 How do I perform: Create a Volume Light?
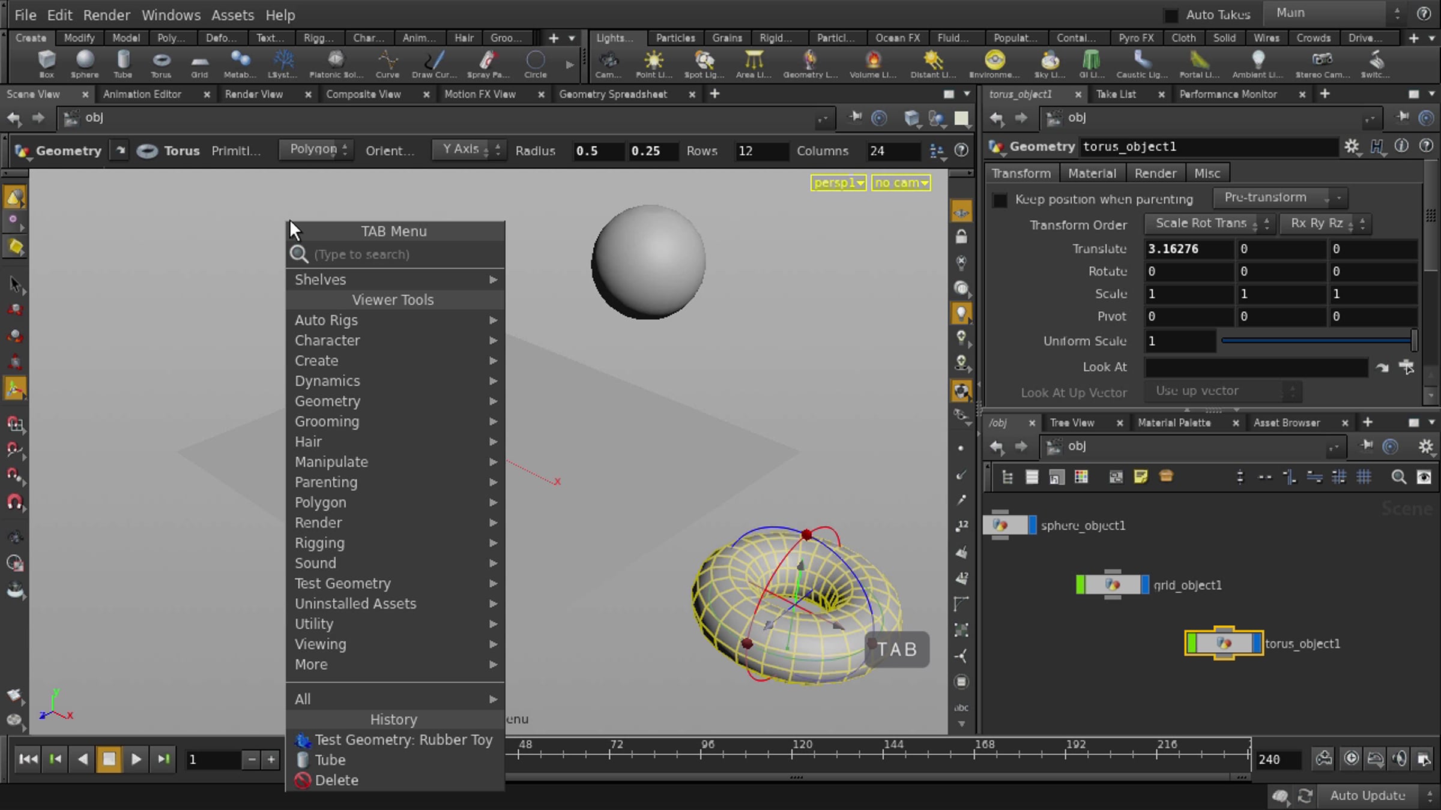[x=873, y=64]
